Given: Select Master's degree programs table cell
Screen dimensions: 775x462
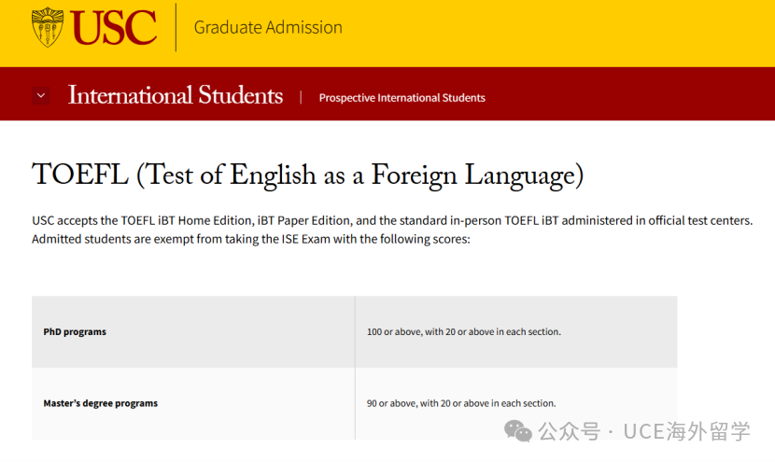Looking at the screenshot, I should (x=193, y=403).
